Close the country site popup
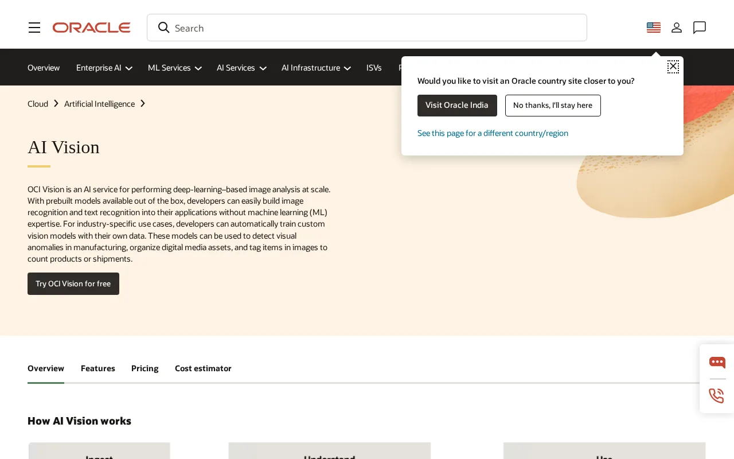This screenshot has height=459, width=734. [673, 67]
